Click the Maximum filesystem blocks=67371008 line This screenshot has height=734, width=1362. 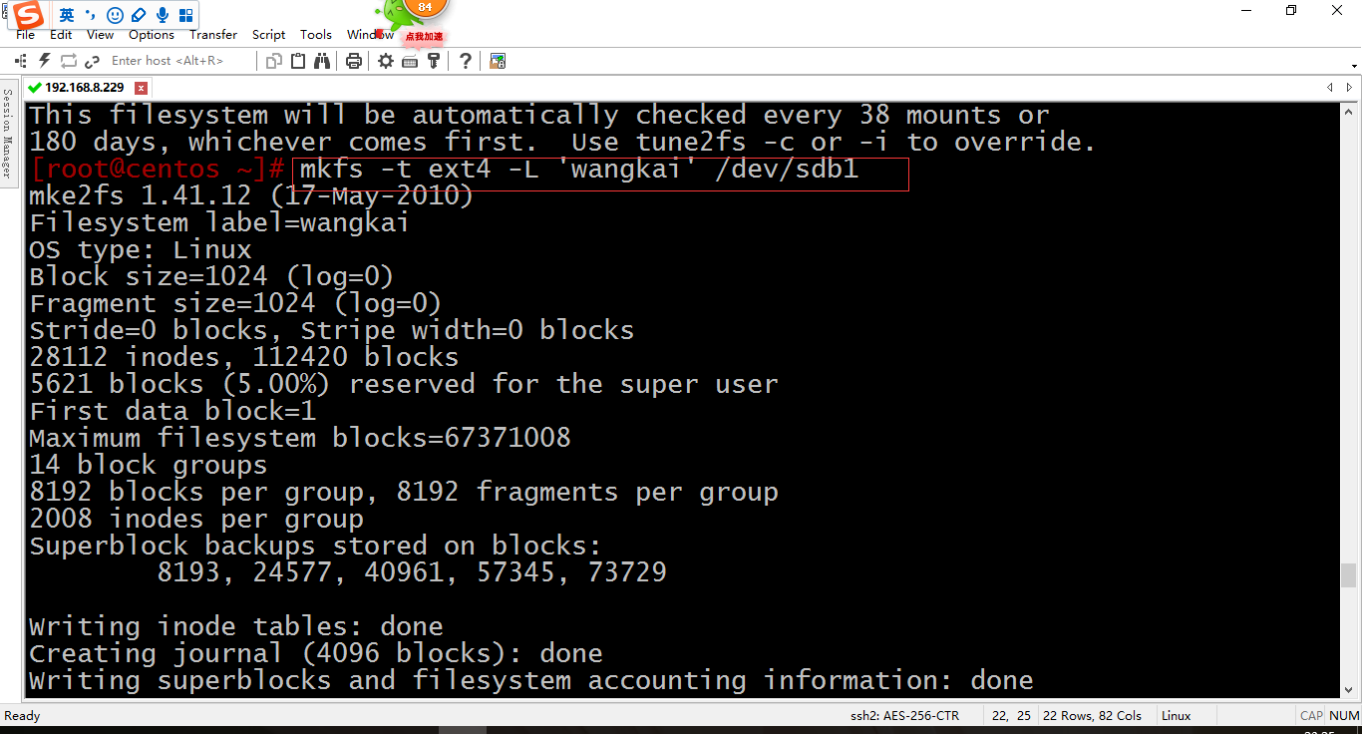click(x=300, y=438)
